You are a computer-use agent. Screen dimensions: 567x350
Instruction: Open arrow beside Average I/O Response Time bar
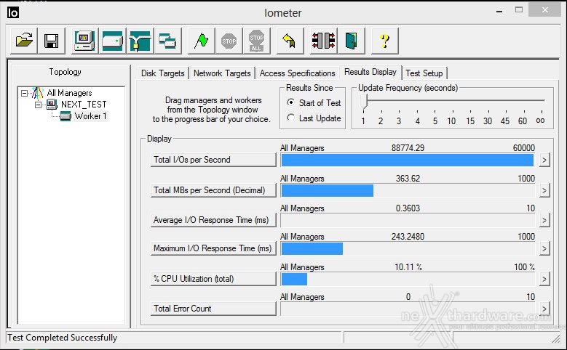[x=544, y=220]
